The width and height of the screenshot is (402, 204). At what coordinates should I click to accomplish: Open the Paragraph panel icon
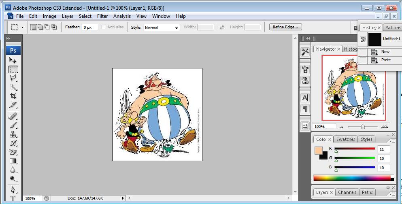click(305, 108)
